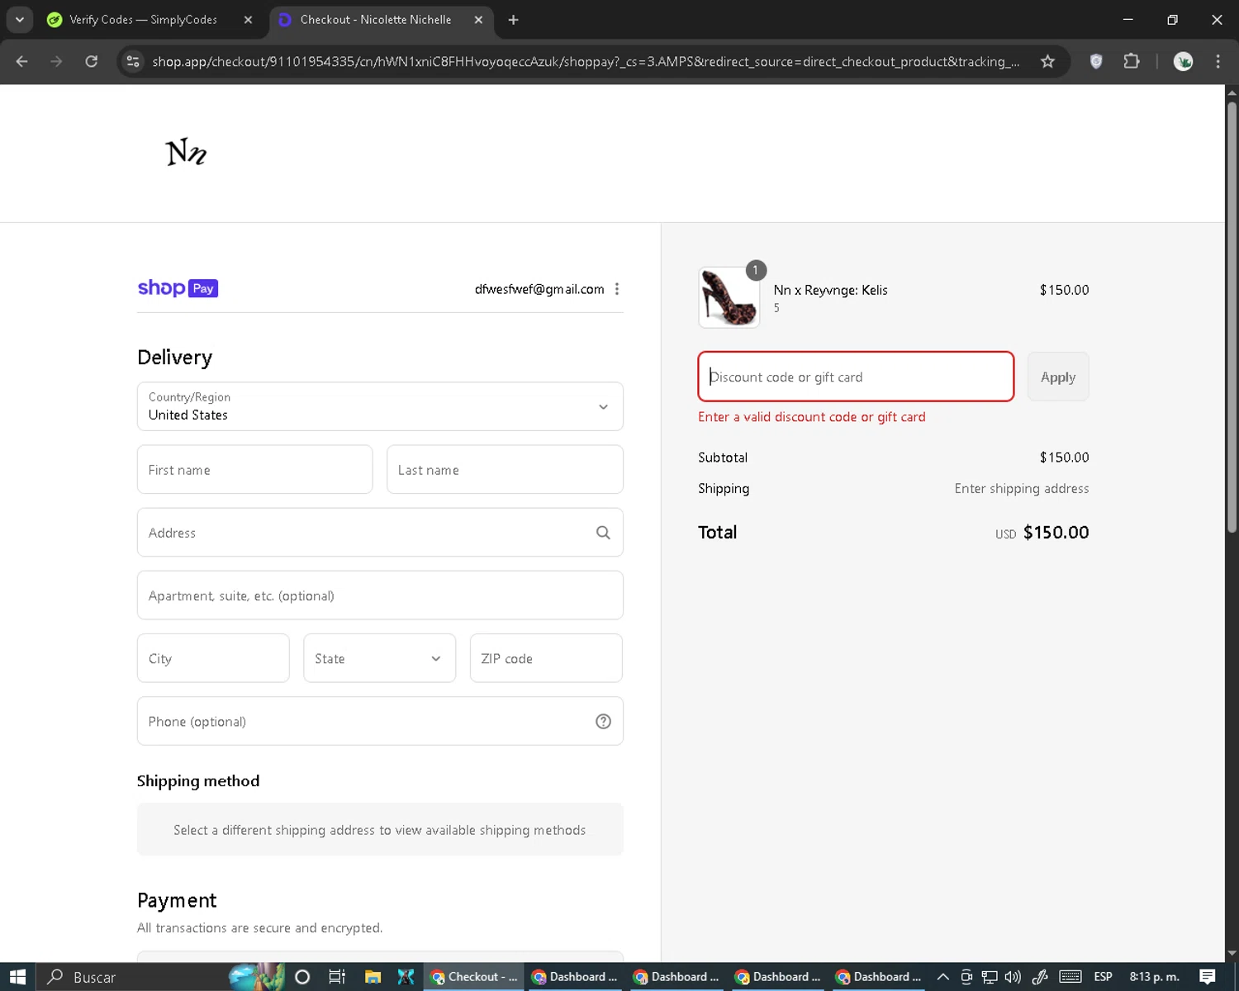
Task: Click the Apply discount button
Action: point(1058,377)
